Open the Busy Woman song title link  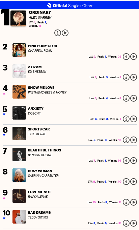coord(40,171)
